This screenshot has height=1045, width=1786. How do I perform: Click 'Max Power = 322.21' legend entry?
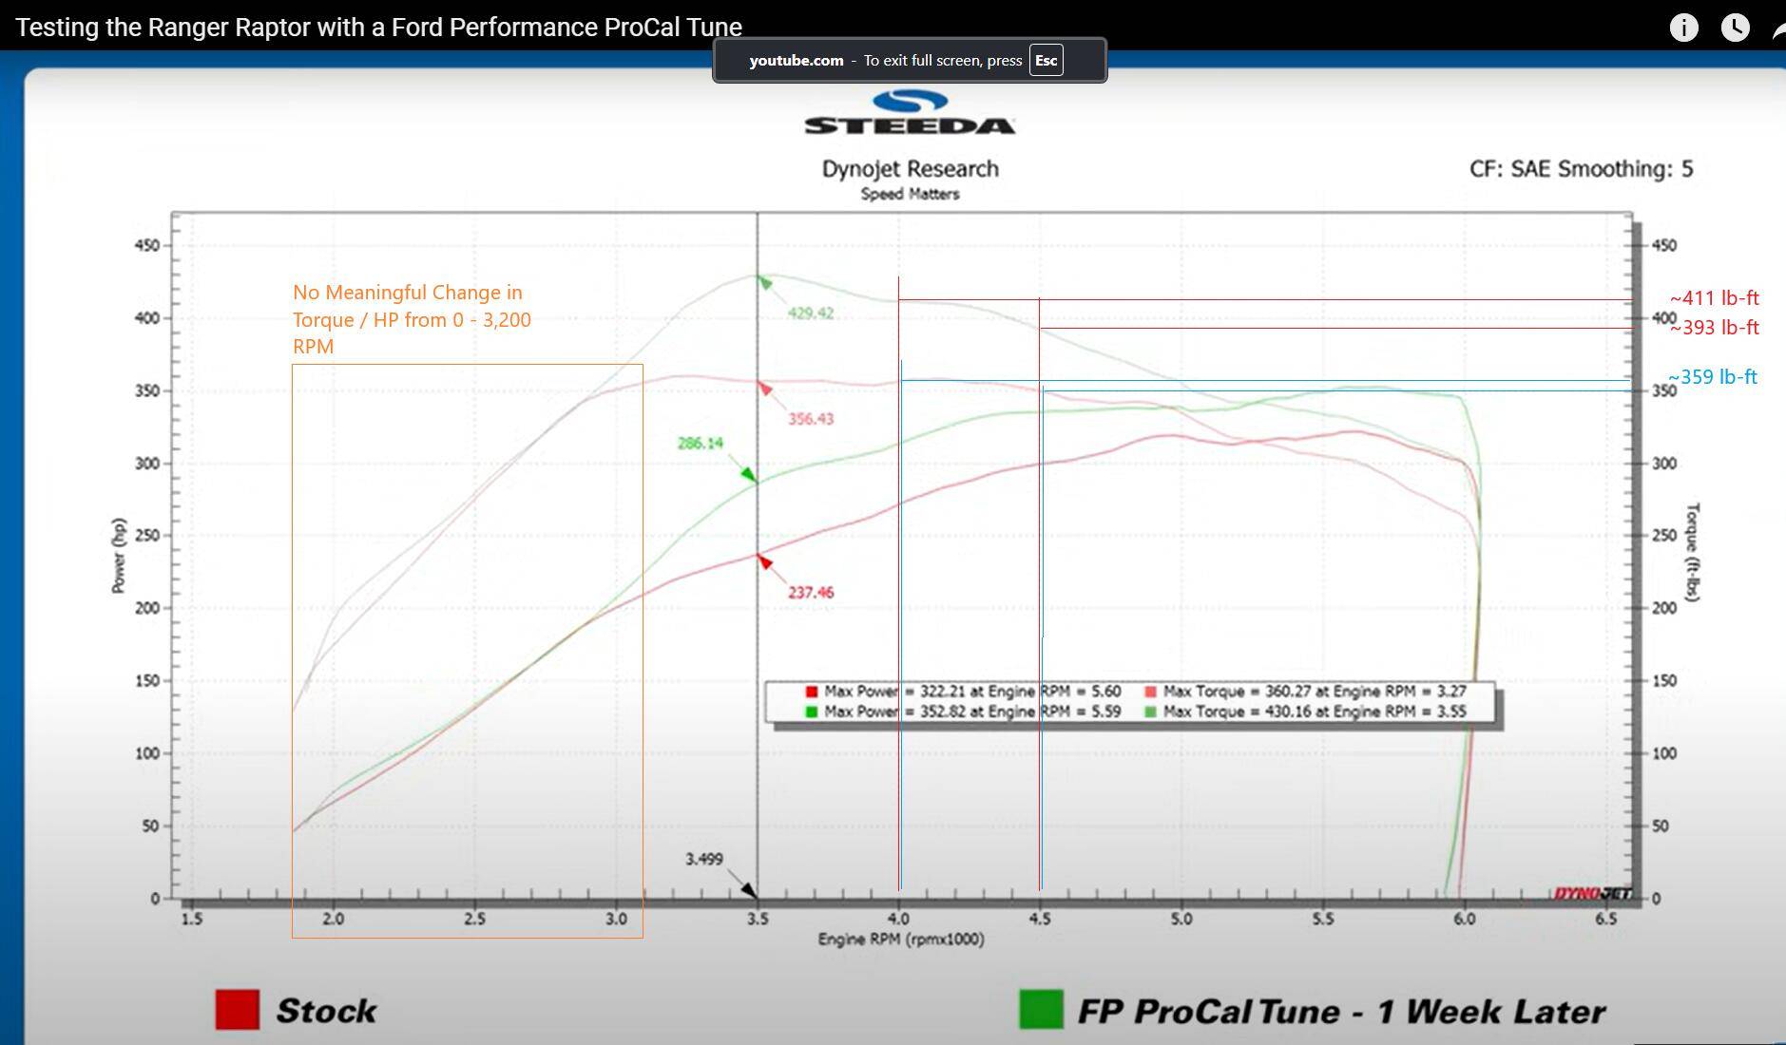[963, 692]
